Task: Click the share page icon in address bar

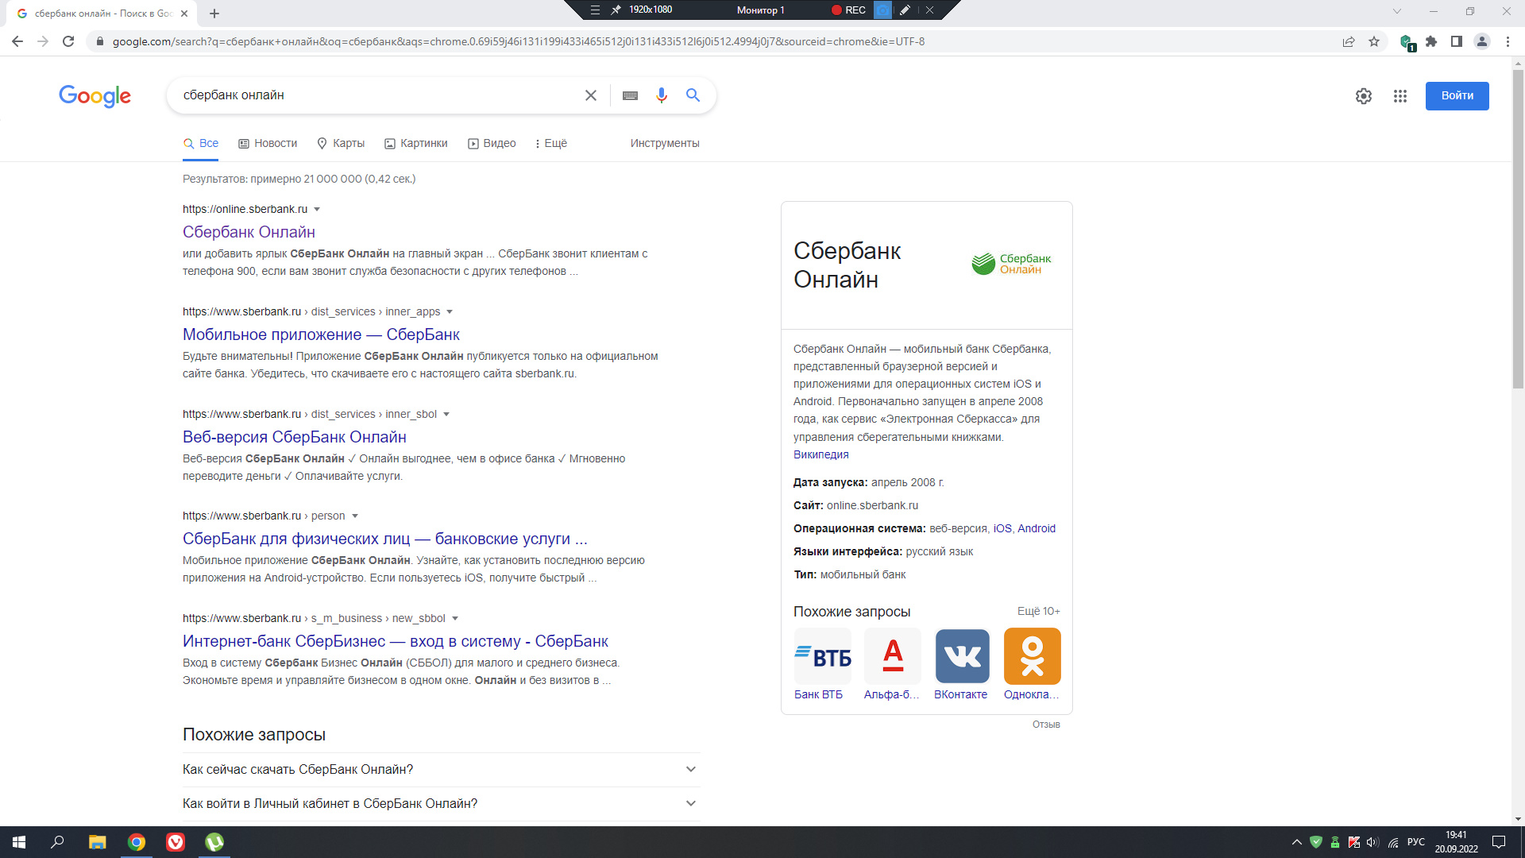Action: pos(1349,41)
